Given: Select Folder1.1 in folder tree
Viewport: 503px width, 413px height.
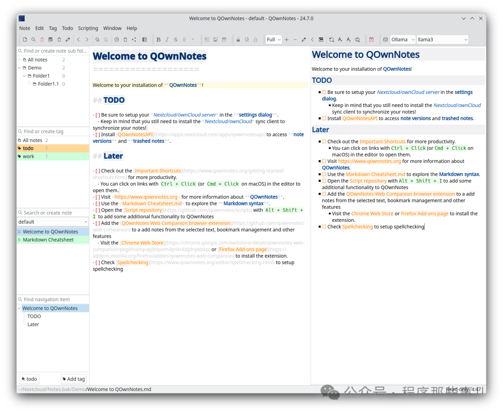Looking at the screenshot, I should pos(48,84).
